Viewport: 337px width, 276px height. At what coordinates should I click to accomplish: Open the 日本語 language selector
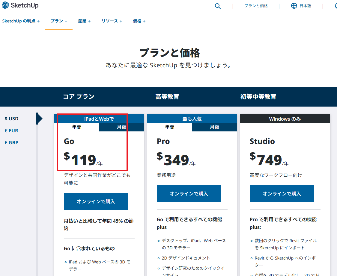pos(306,6)
